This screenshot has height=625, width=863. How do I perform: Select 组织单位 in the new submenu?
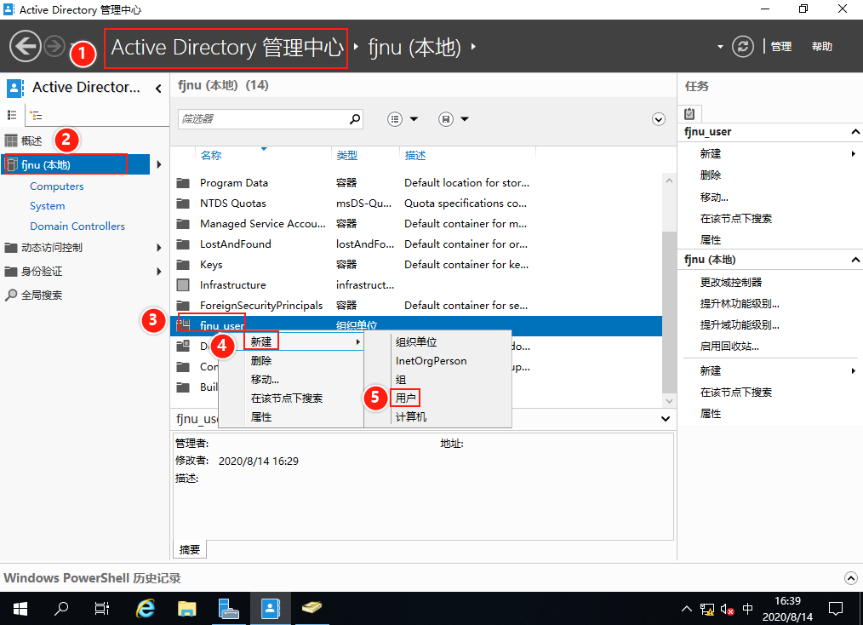click(x=416, y=342)
